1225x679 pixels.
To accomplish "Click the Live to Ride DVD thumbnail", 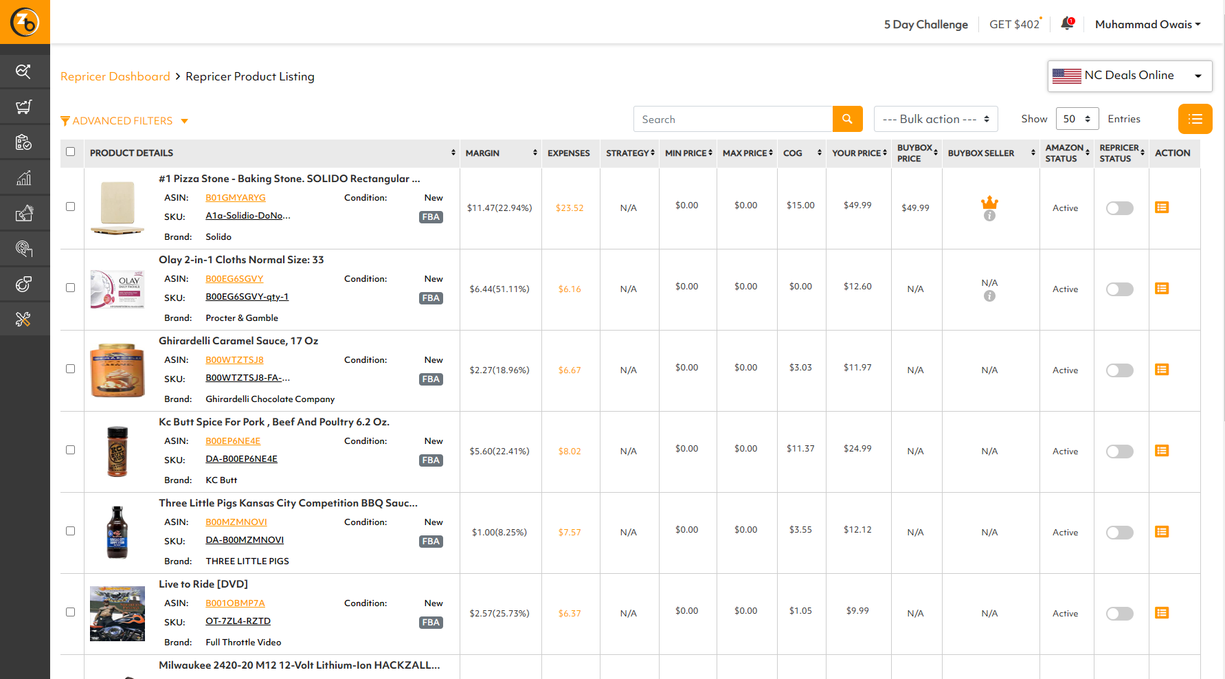I will click(117, 613).
